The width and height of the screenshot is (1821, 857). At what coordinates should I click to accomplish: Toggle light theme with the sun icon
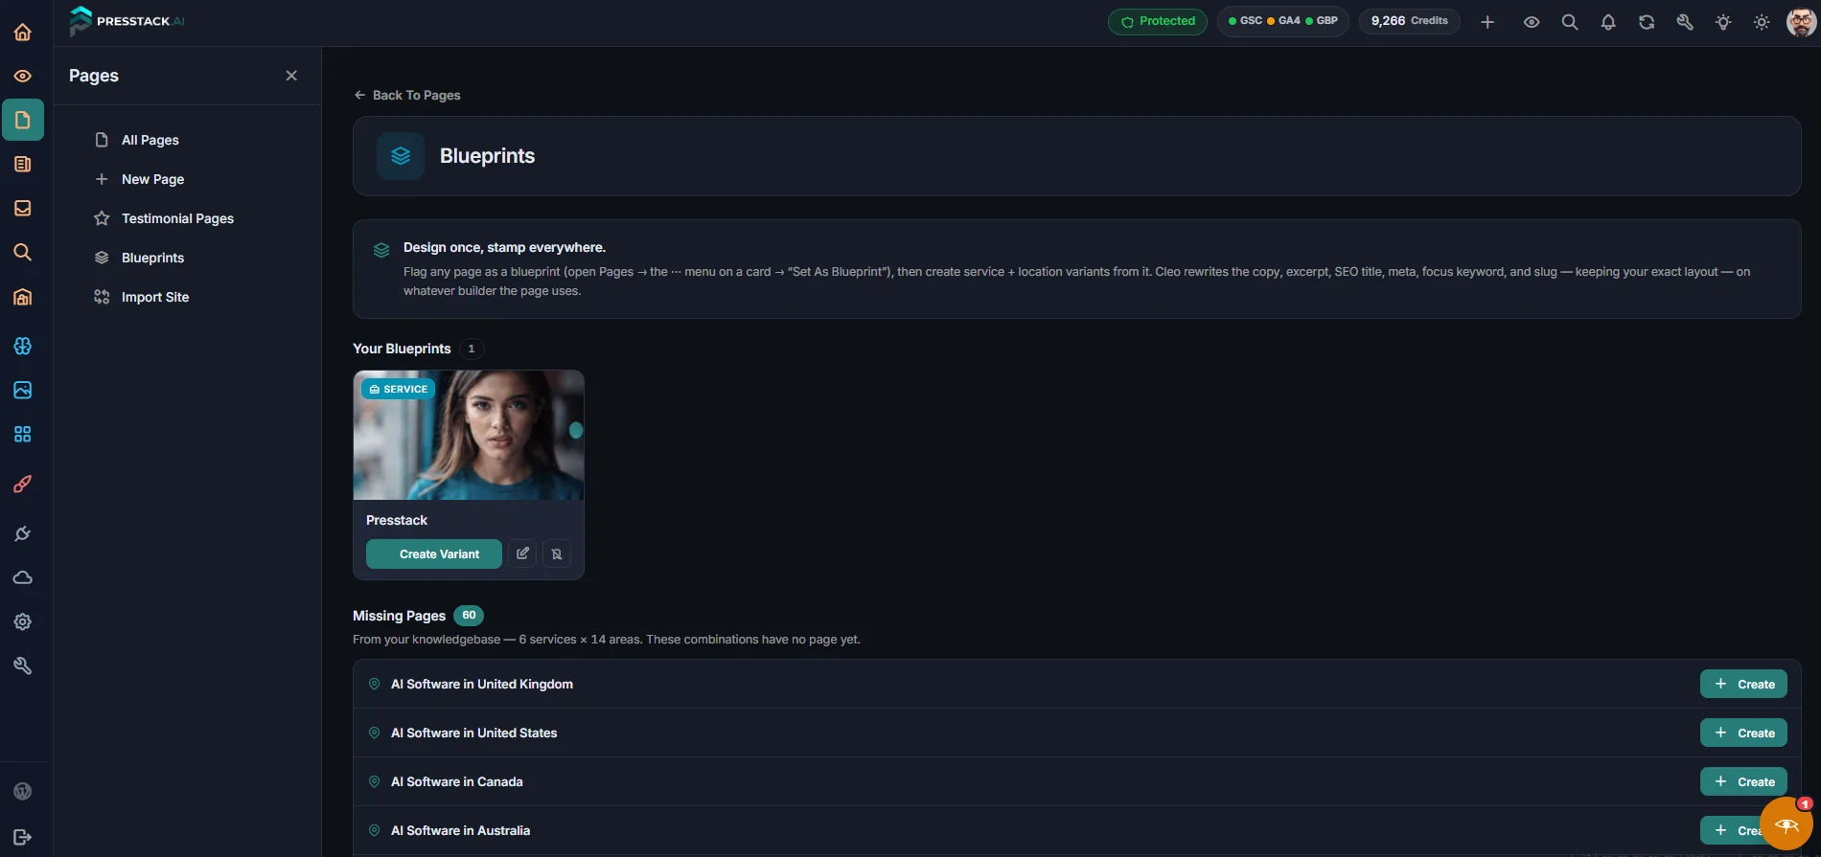[1762, 22]
